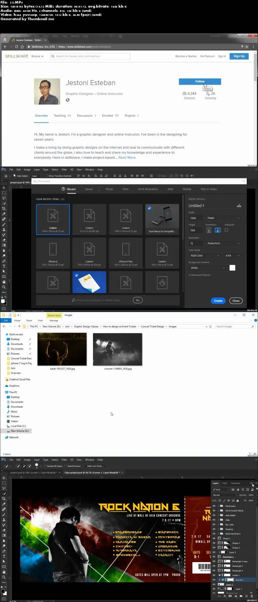Image resolution: width=258 pixels, height=602 pixels.
Task: Open the Pixels/Inch resolution units dropdown
Action: (x=223, y=243)
